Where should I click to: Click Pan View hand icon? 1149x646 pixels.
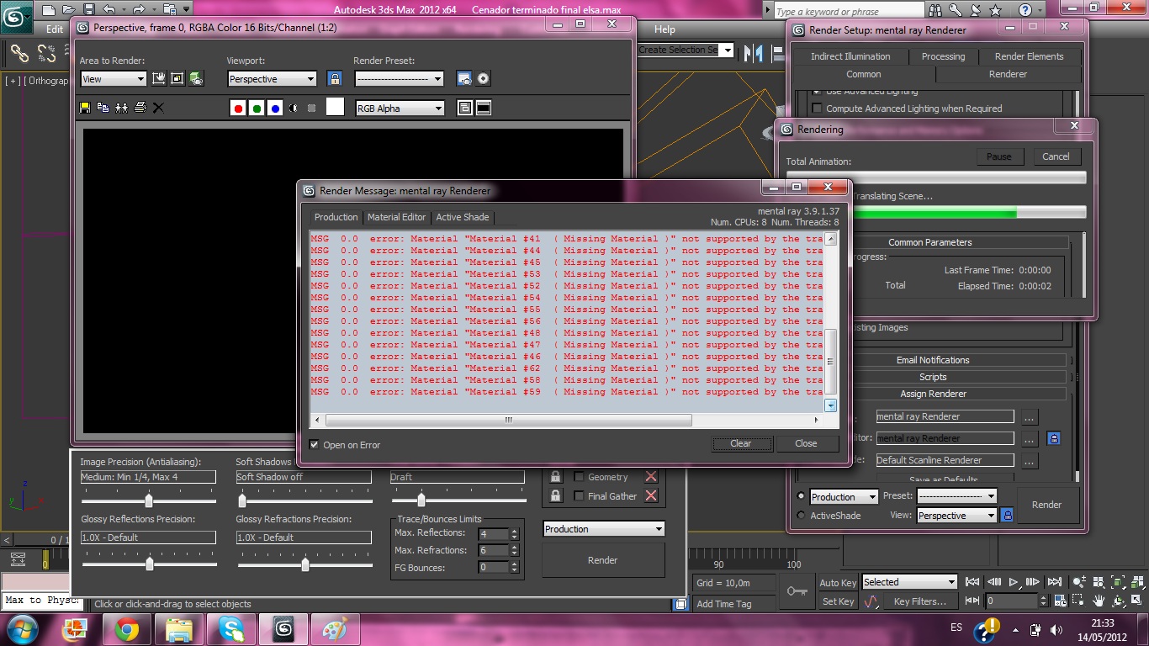(x=1099, y=601)
